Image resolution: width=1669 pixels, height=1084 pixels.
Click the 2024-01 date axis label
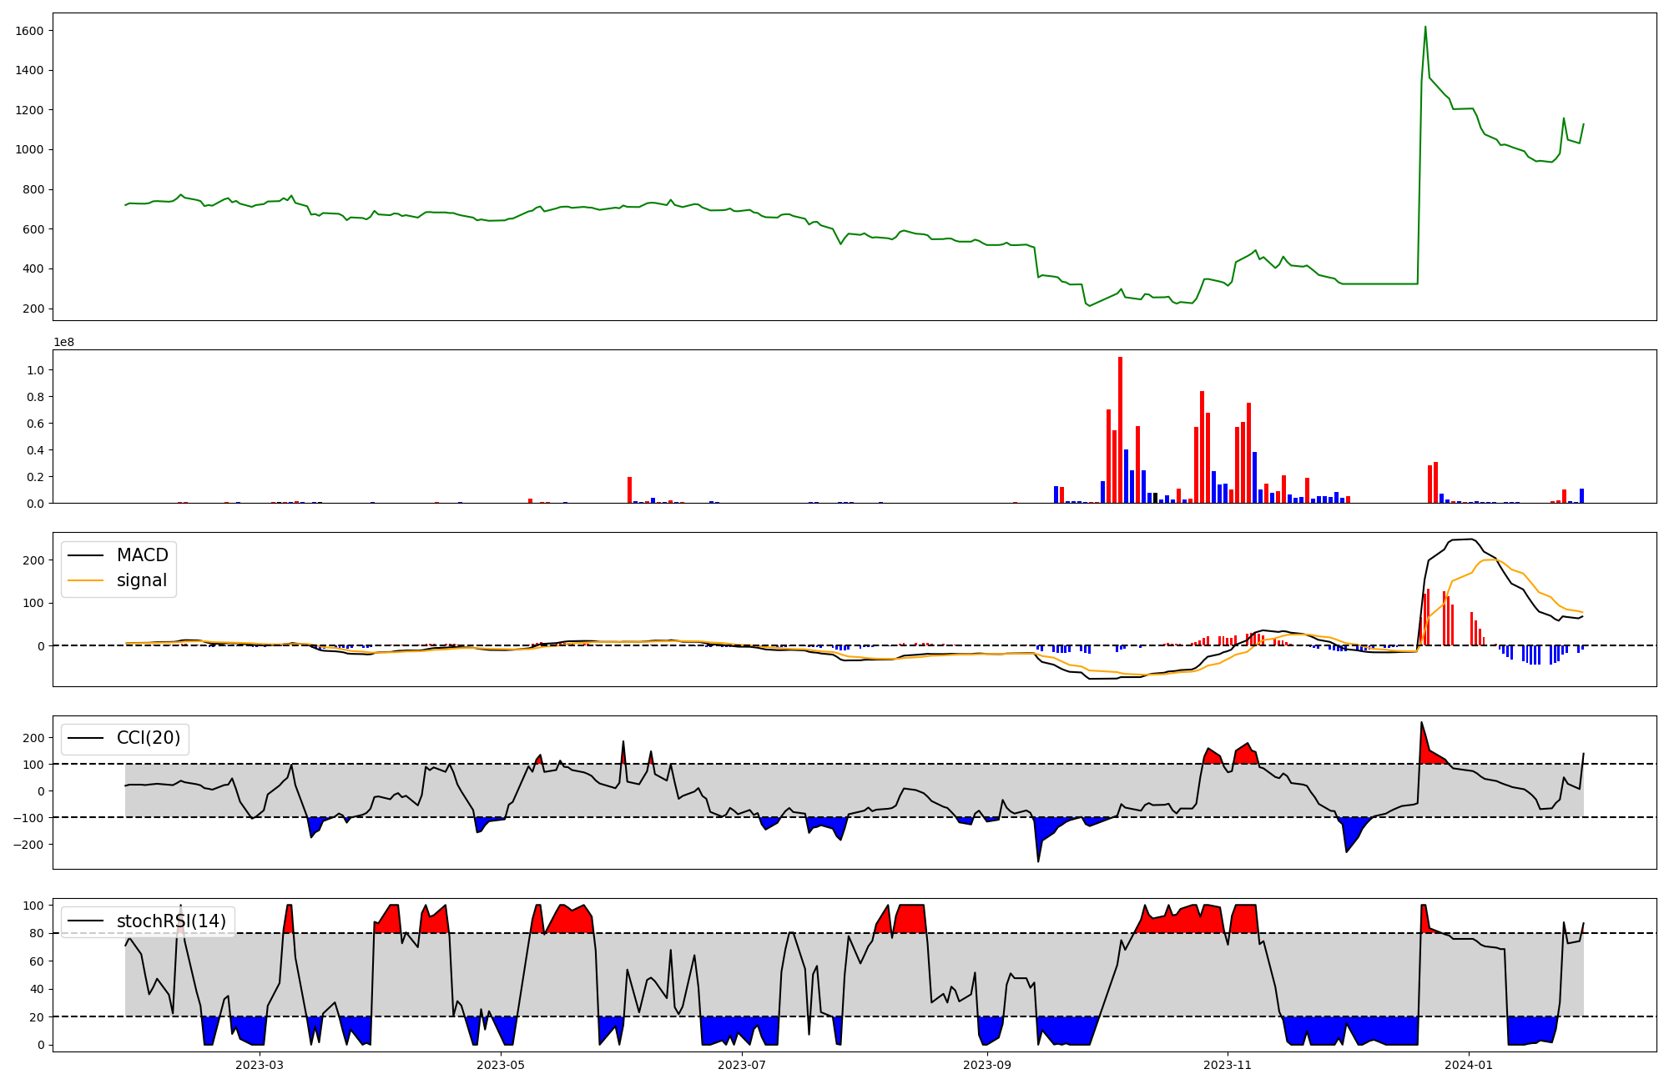pyautogui.click(x=1469, y=1065)
